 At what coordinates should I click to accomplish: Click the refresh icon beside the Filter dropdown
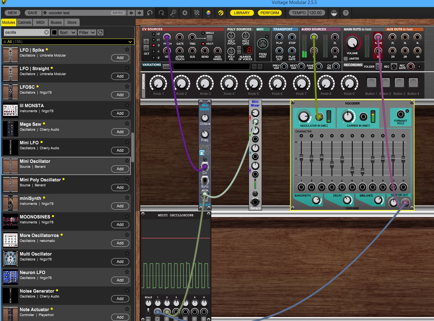pyautogui.click(x=100, y=32)
